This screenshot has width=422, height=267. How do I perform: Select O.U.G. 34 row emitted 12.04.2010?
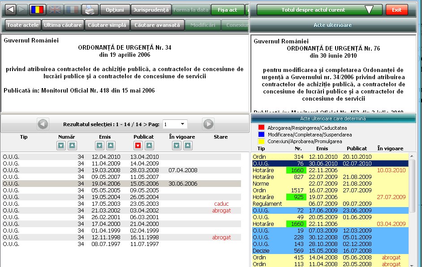[122, 157]
